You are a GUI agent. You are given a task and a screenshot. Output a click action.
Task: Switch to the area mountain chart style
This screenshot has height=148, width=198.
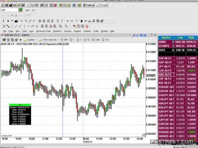[16, 21]
